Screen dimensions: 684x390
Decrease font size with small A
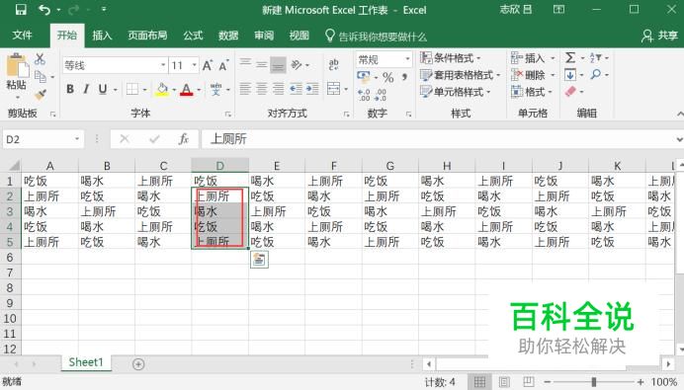pos(223,65)
